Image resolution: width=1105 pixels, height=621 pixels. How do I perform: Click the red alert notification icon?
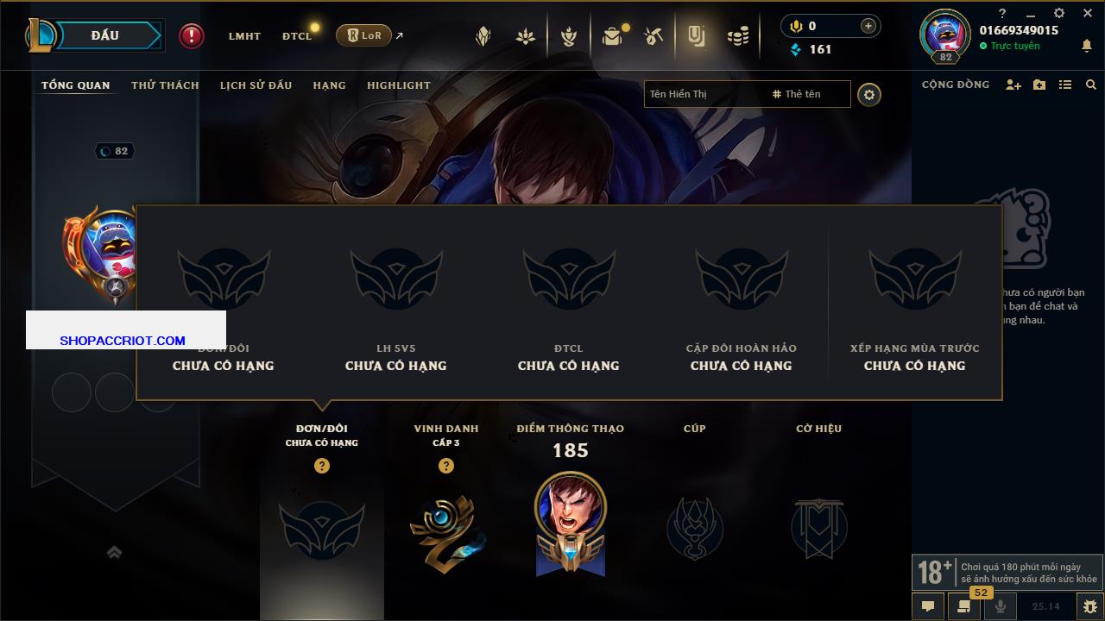[x=192, y=36]
